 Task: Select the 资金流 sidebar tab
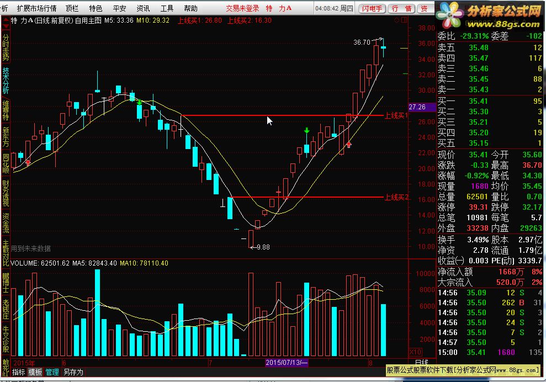(6, 223)
